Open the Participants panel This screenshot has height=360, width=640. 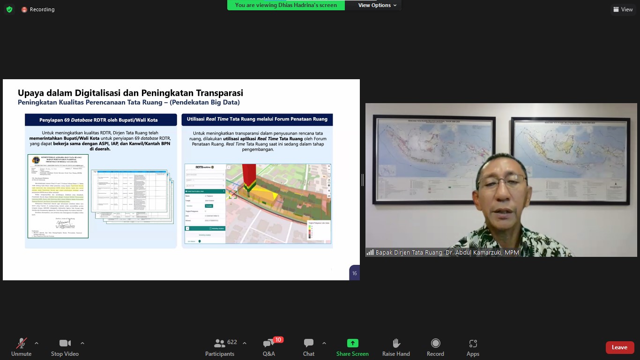click(x=220, y=347)
